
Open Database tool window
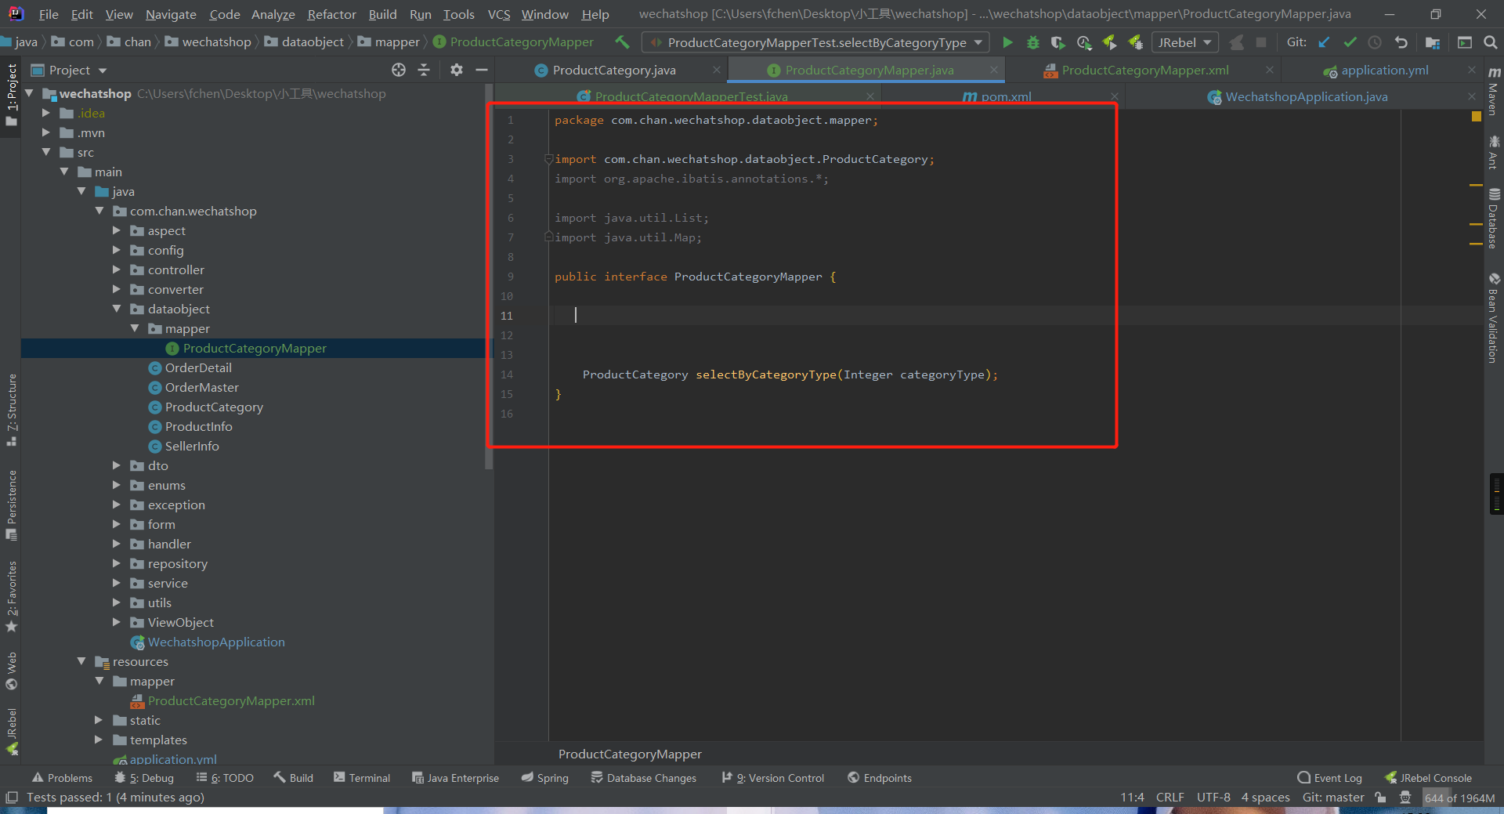point(1494,219)
